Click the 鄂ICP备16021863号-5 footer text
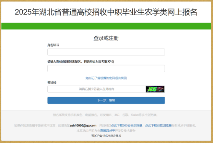The image size is (213, 143). click(106, 136)
